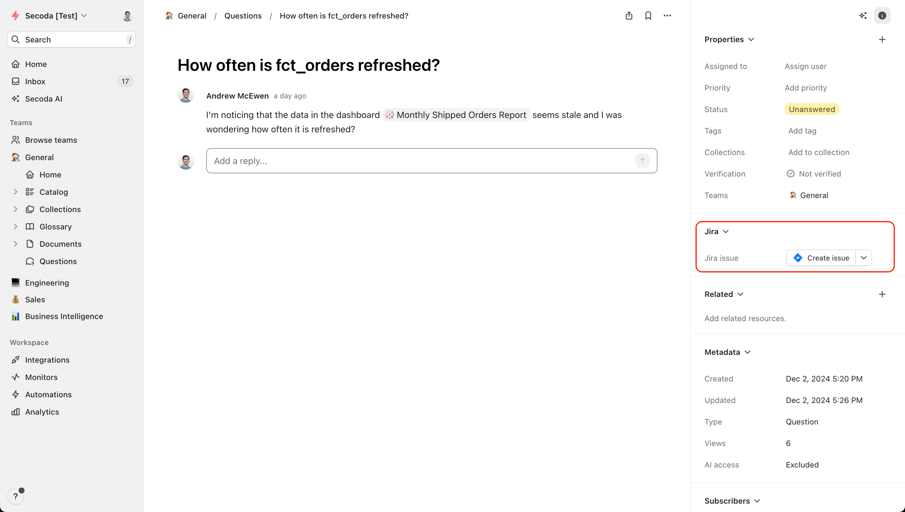The image size is (905, 512).
Task: Click the Secoda AI sparkle icon top right
Action: coord(863,16)
